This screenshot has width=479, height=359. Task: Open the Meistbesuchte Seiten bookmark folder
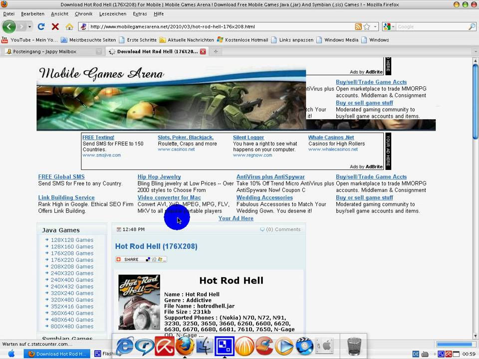coord(88,40)
